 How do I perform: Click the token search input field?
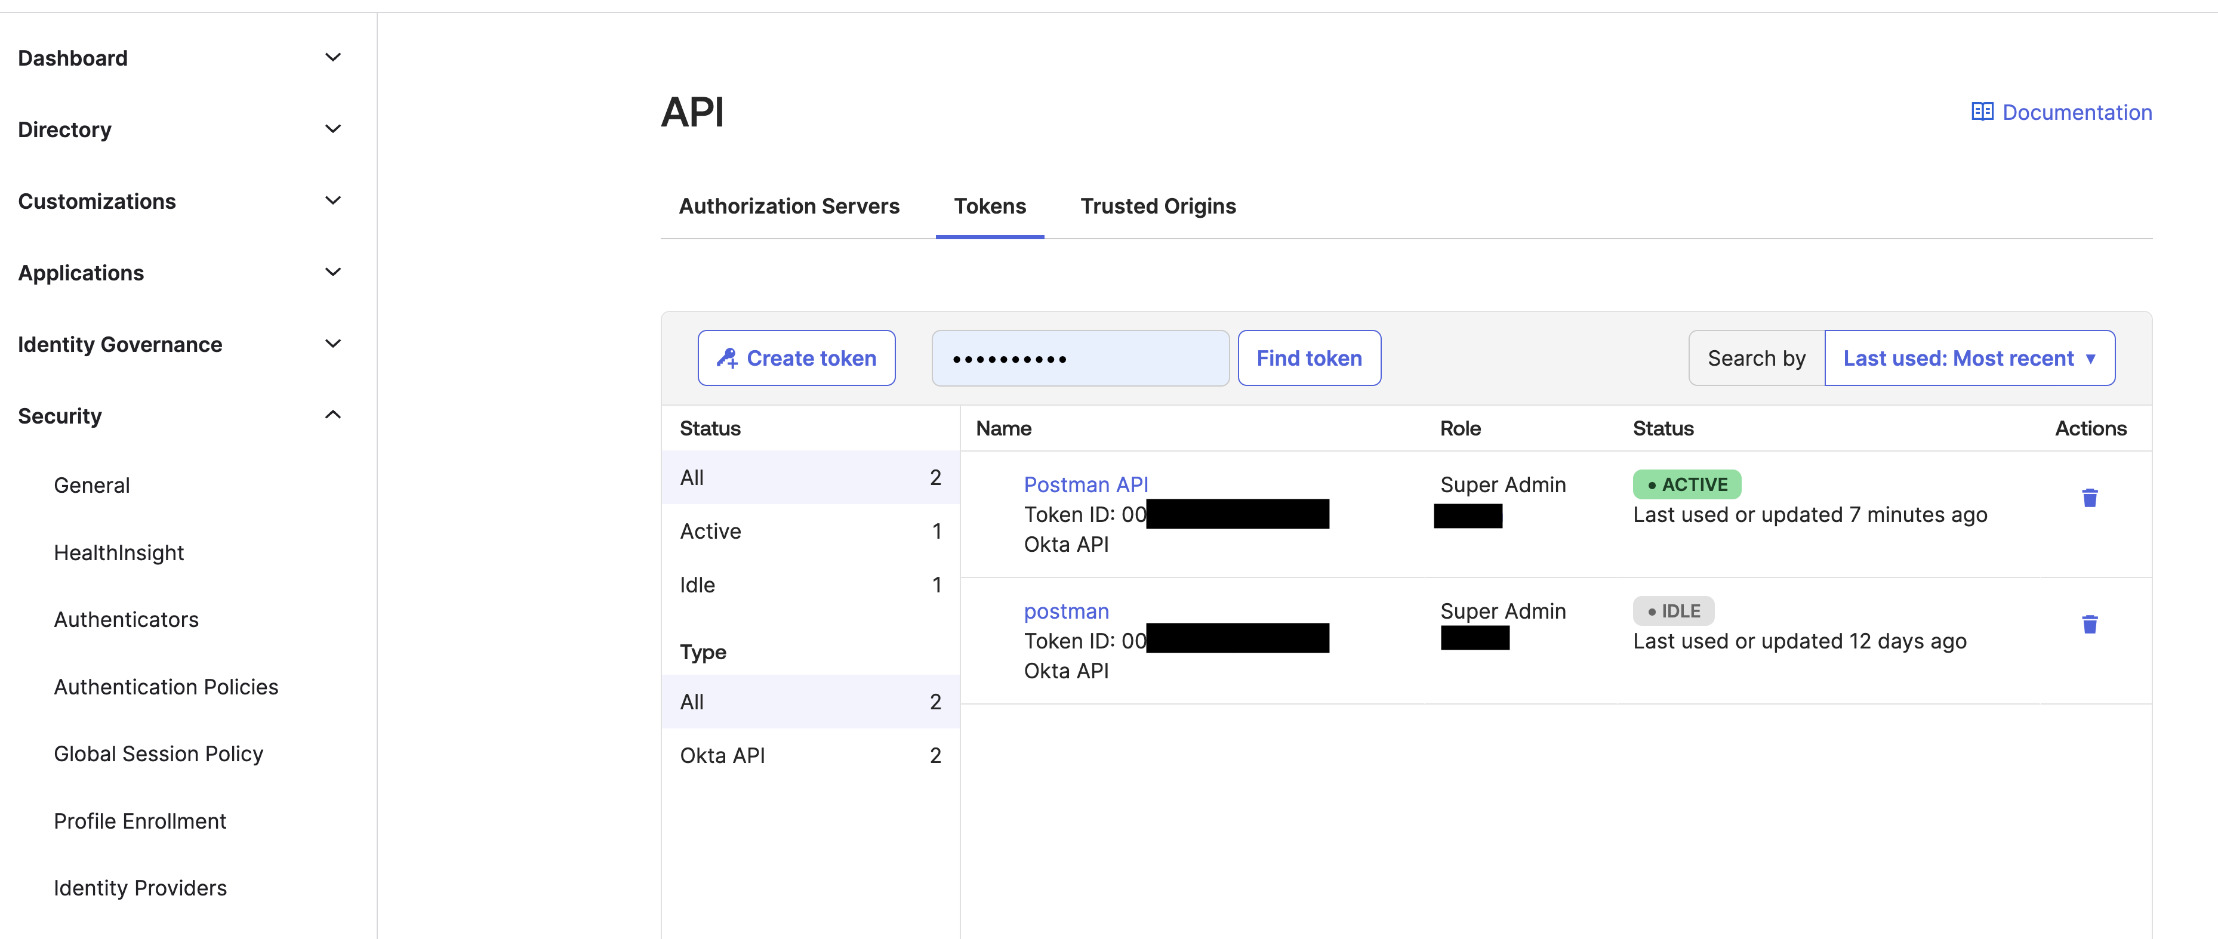click(x=1079, y=358)
